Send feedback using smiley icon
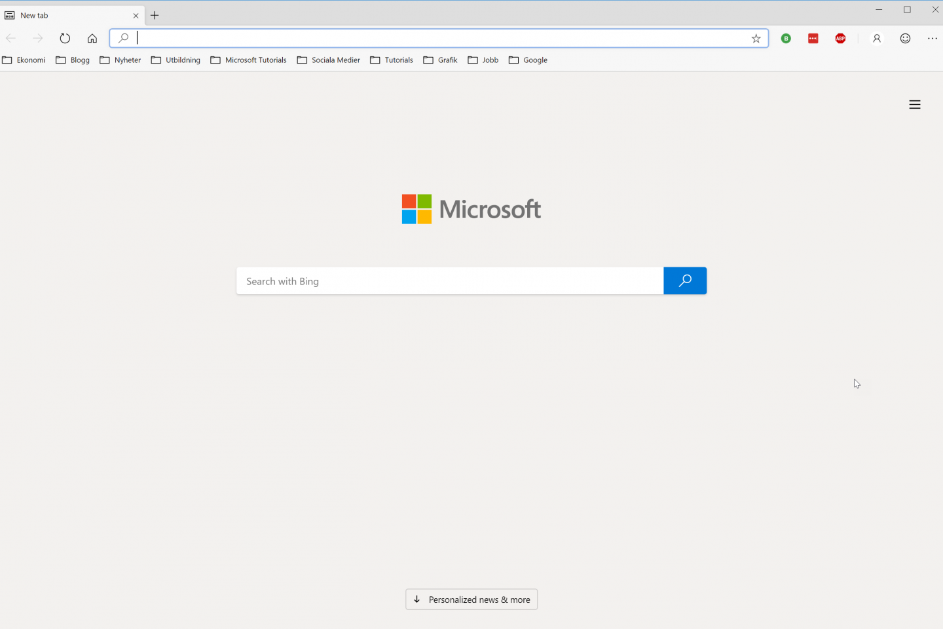 [x=905, y=39]
